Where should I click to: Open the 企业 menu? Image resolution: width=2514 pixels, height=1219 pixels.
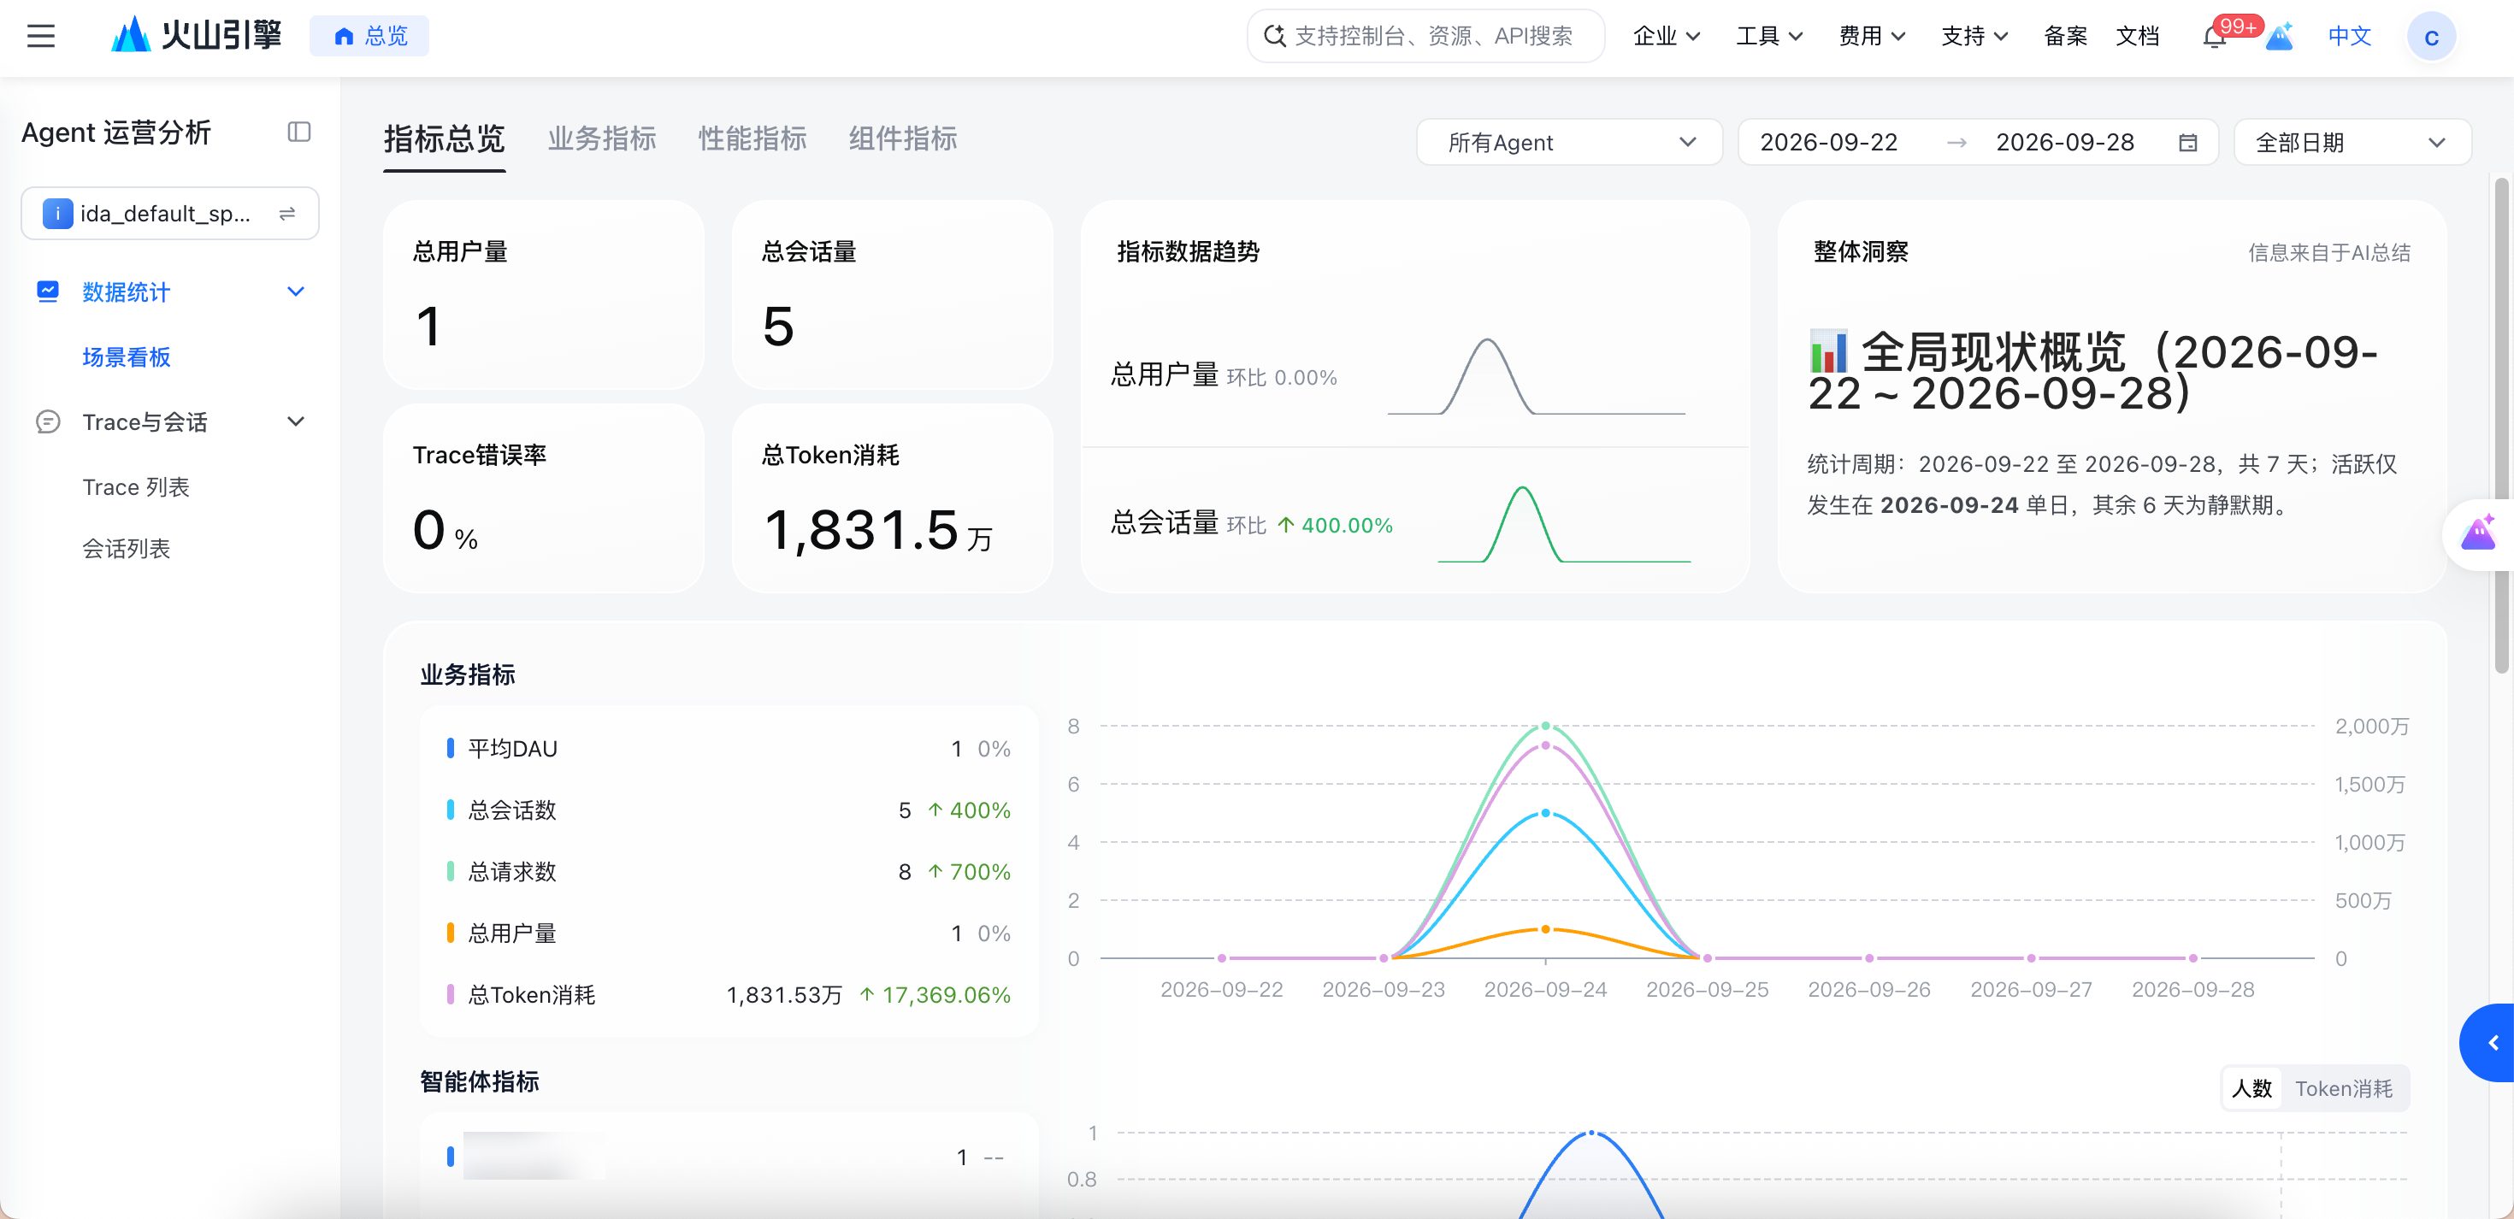[x=1666, y=36]
